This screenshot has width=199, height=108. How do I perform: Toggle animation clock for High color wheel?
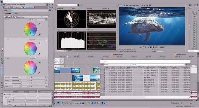[46, 58]
